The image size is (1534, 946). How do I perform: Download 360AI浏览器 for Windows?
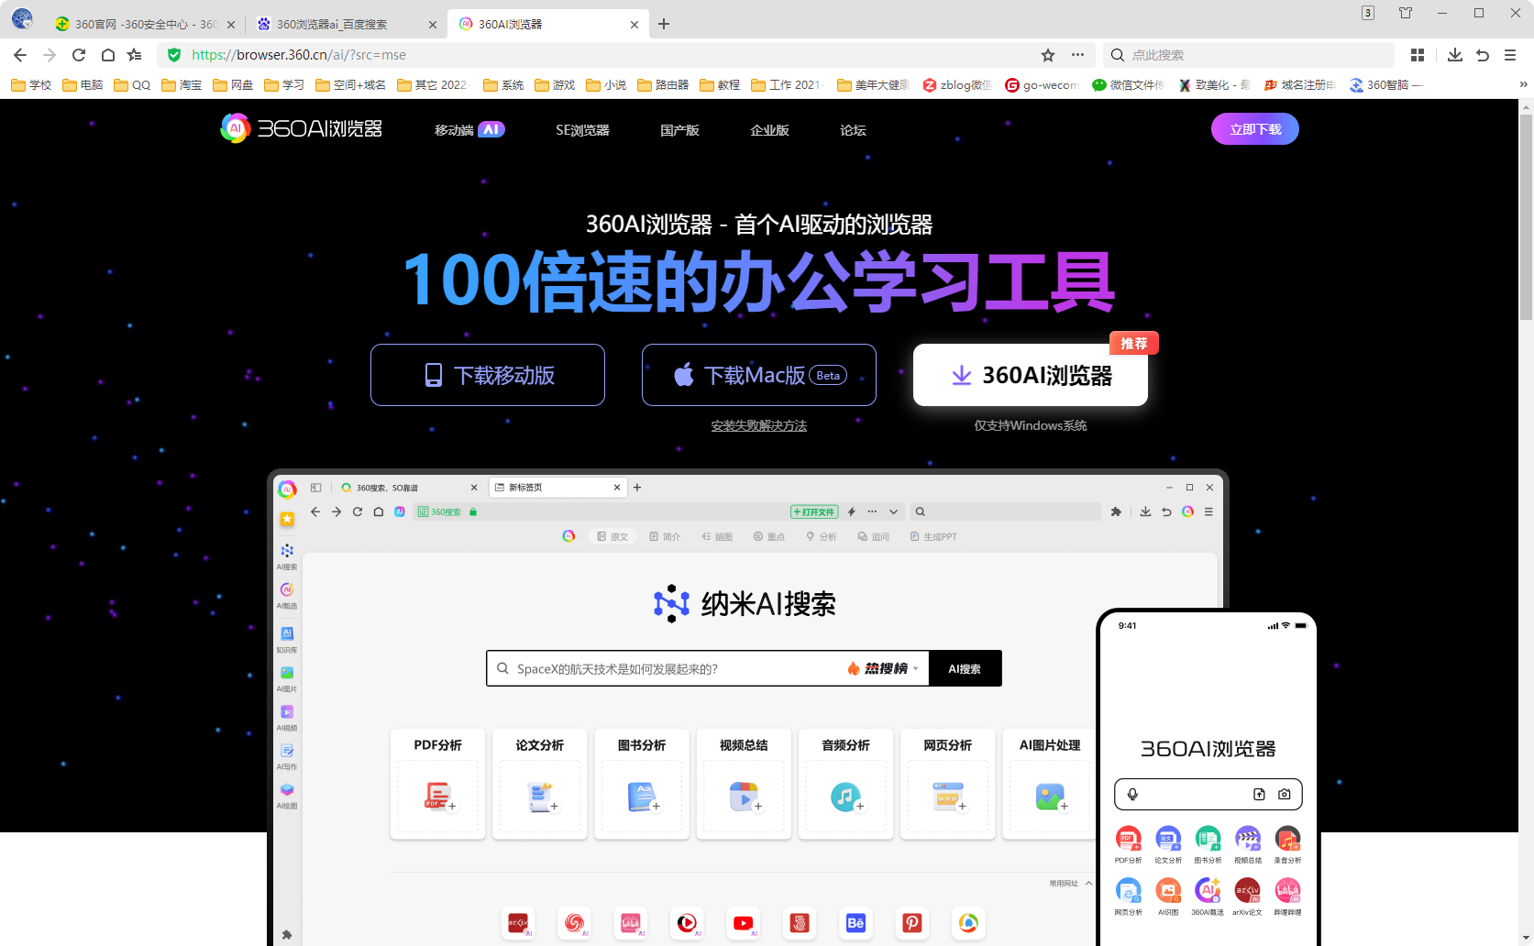[1031, 375]
